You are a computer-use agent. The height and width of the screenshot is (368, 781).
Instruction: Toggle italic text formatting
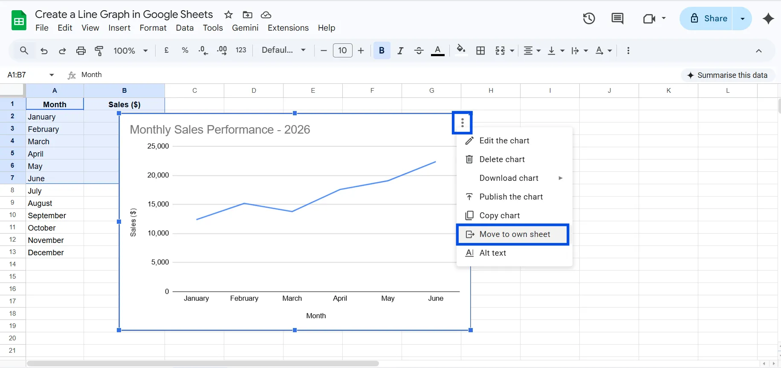click(400, 51)
